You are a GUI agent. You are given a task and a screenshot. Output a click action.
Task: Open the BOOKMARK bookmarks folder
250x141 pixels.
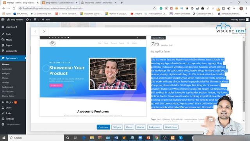pyautogui.click(x=20, y=14)
